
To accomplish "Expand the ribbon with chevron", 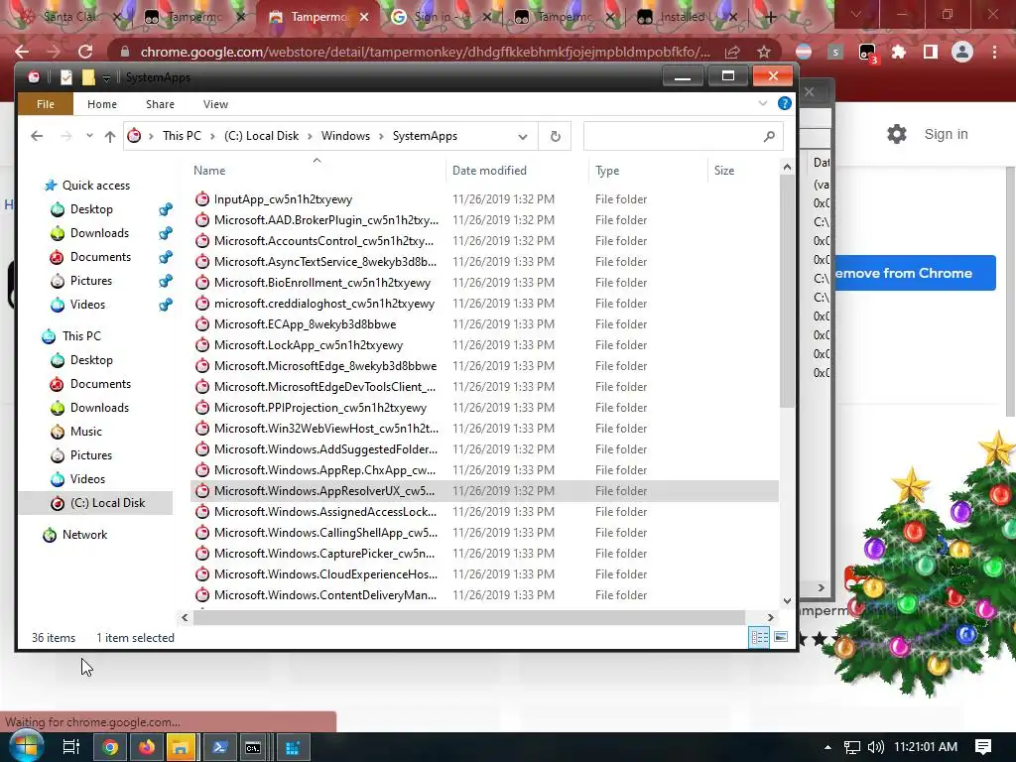I will 763,103.
